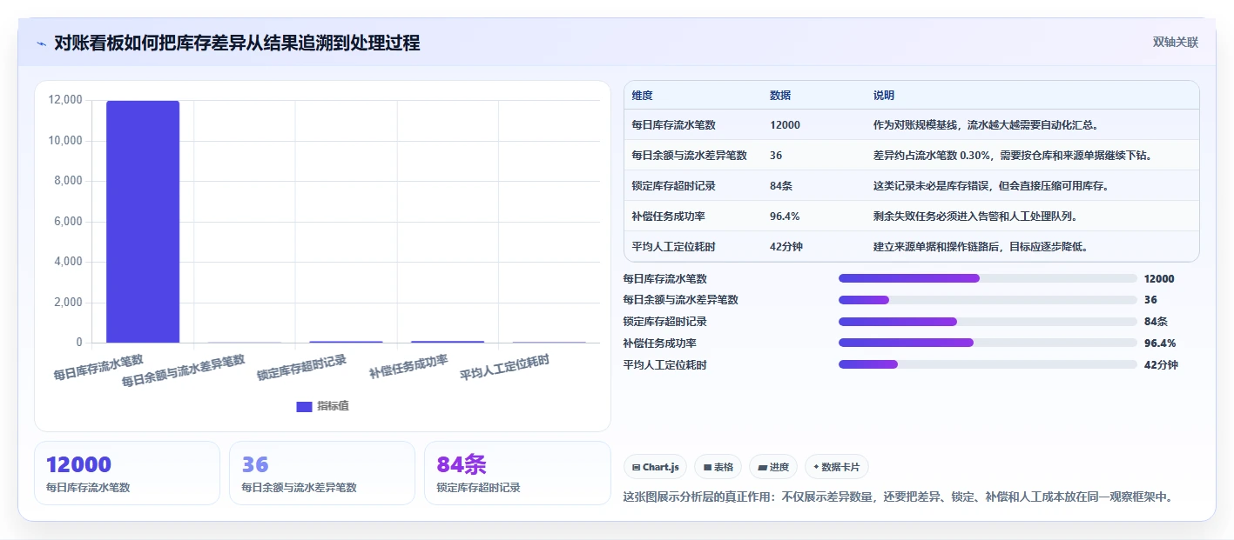The width and height of the screenshot is (1234, 540).
Task: Click the 6,000 y-axis label
Action: tap(68, 221)
